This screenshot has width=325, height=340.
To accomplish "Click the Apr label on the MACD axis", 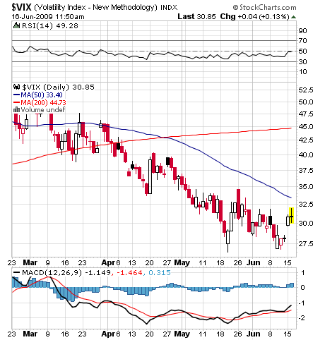I will click(108, 334).
